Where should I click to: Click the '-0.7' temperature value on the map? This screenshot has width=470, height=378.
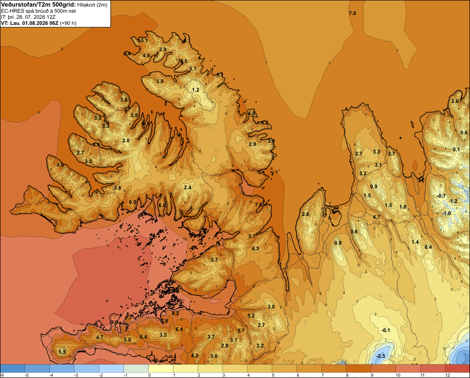pyautogui.click(x=441, y=196)
